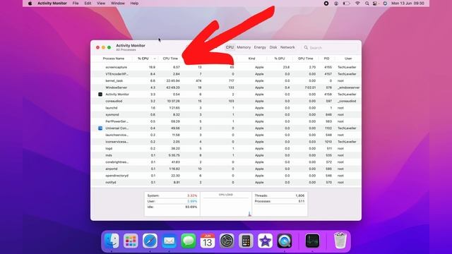Click the user account menu bar icon
This screenshot has height=254, width=452.
pyautogui.click(x=336, y=4)
